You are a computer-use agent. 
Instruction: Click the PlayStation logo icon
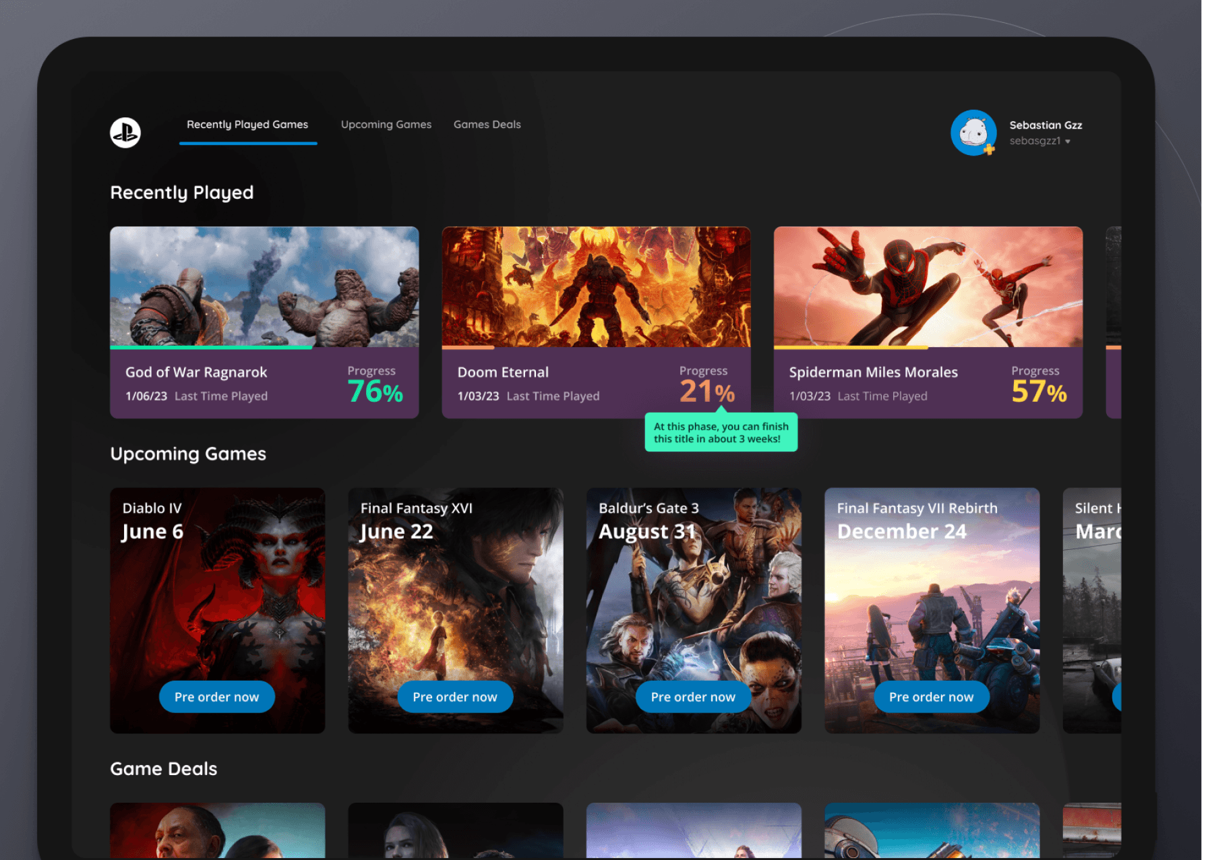point(125,132)
